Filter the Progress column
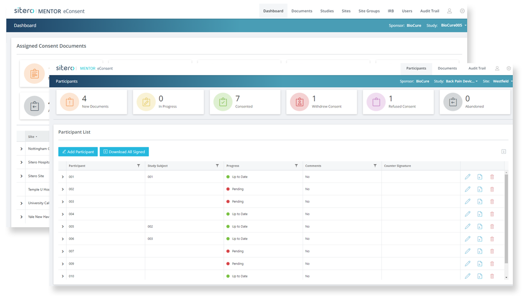 [296, 166]
